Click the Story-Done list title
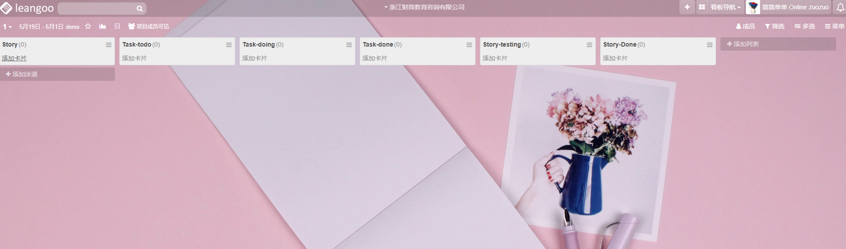This screenshot has width=846, height=249. pos(620,44)
